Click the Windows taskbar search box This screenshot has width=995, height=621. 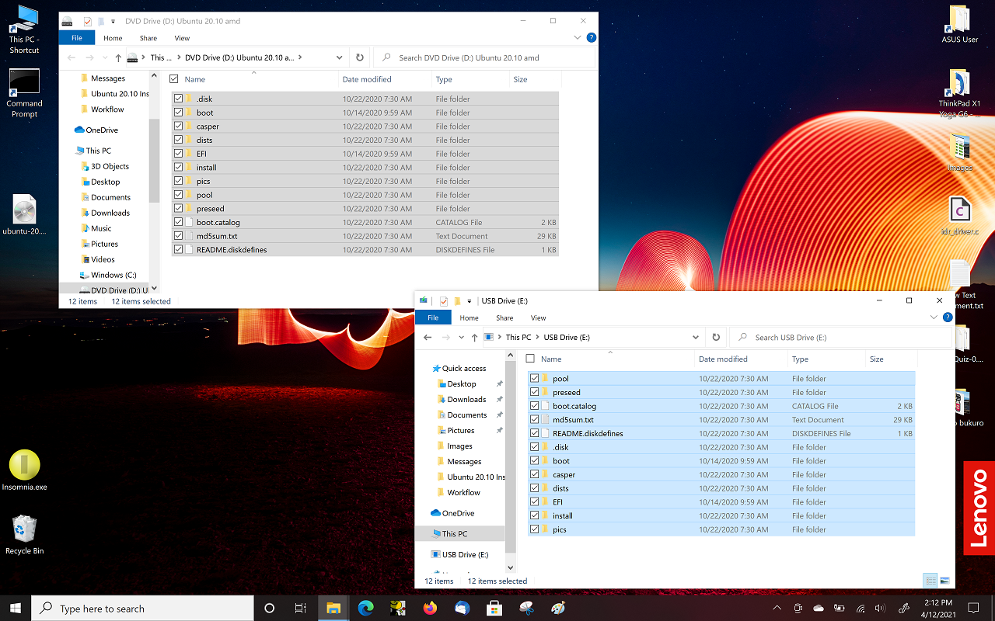[143, 609]
